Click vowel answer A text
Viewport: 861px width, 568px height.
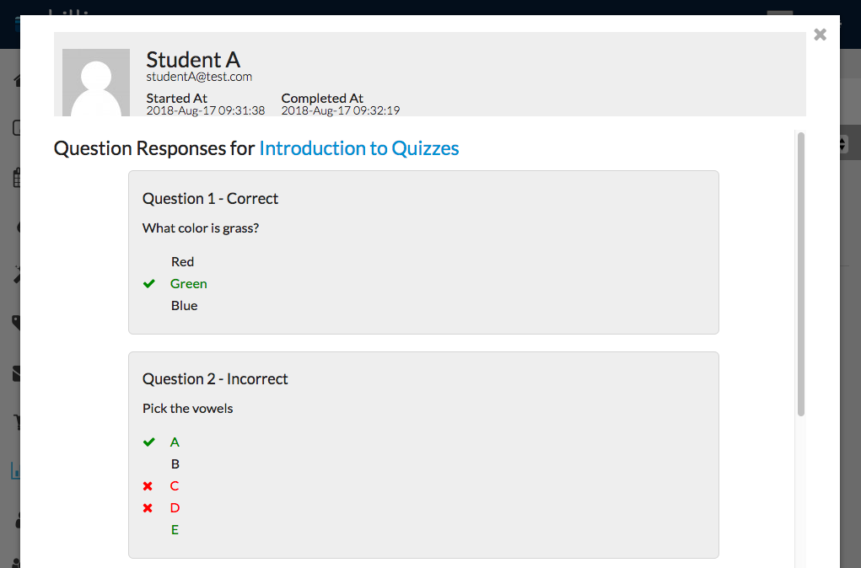click(175, 442)
